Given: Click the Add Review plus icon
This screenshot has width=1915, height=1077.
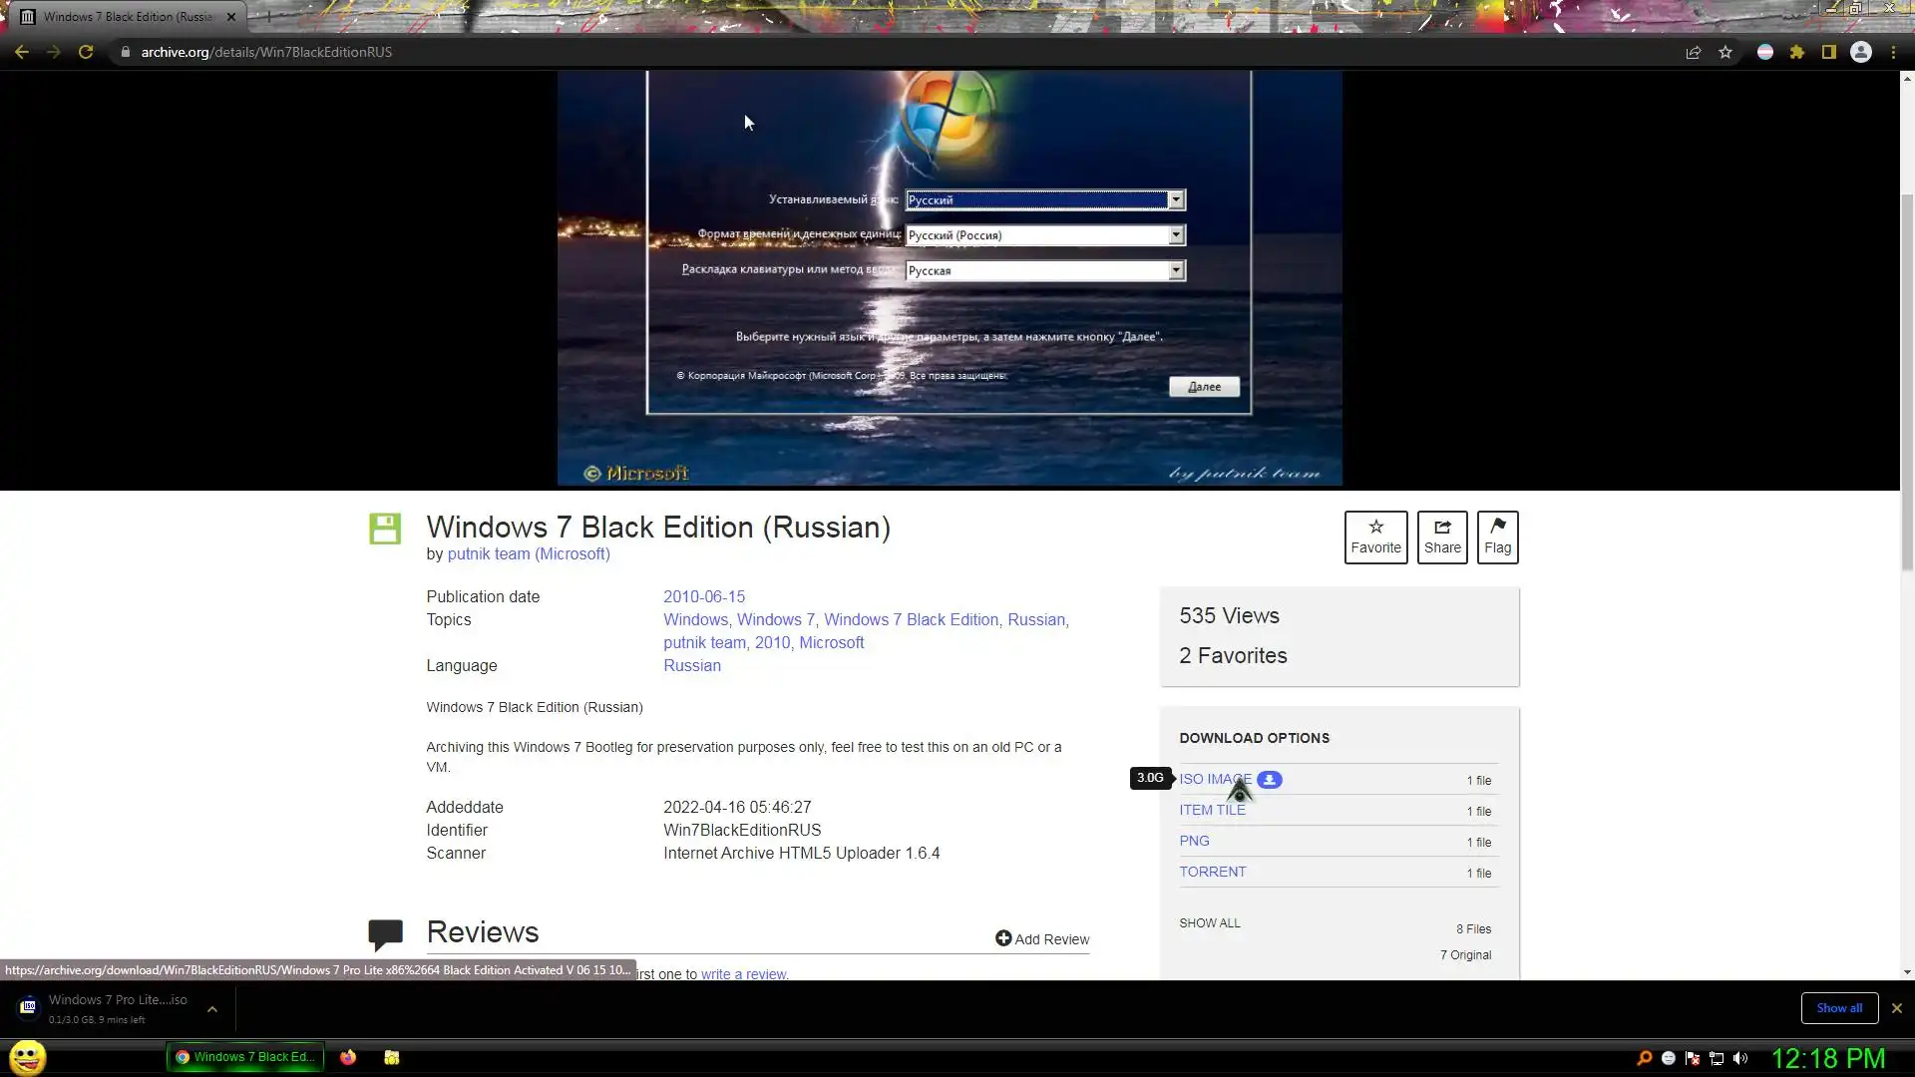Looking at the screenshot, I should click(x=1003, y=938).
